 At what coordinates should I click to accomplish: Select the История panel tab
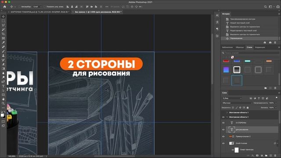tap(226, 14)
